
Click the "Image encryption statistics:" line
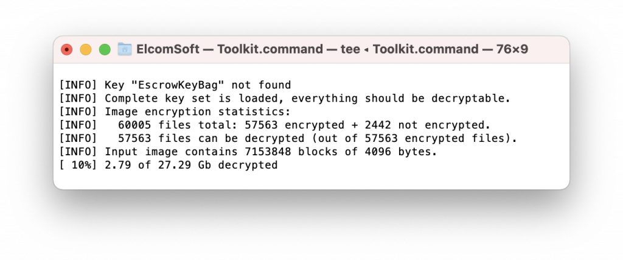175,111
